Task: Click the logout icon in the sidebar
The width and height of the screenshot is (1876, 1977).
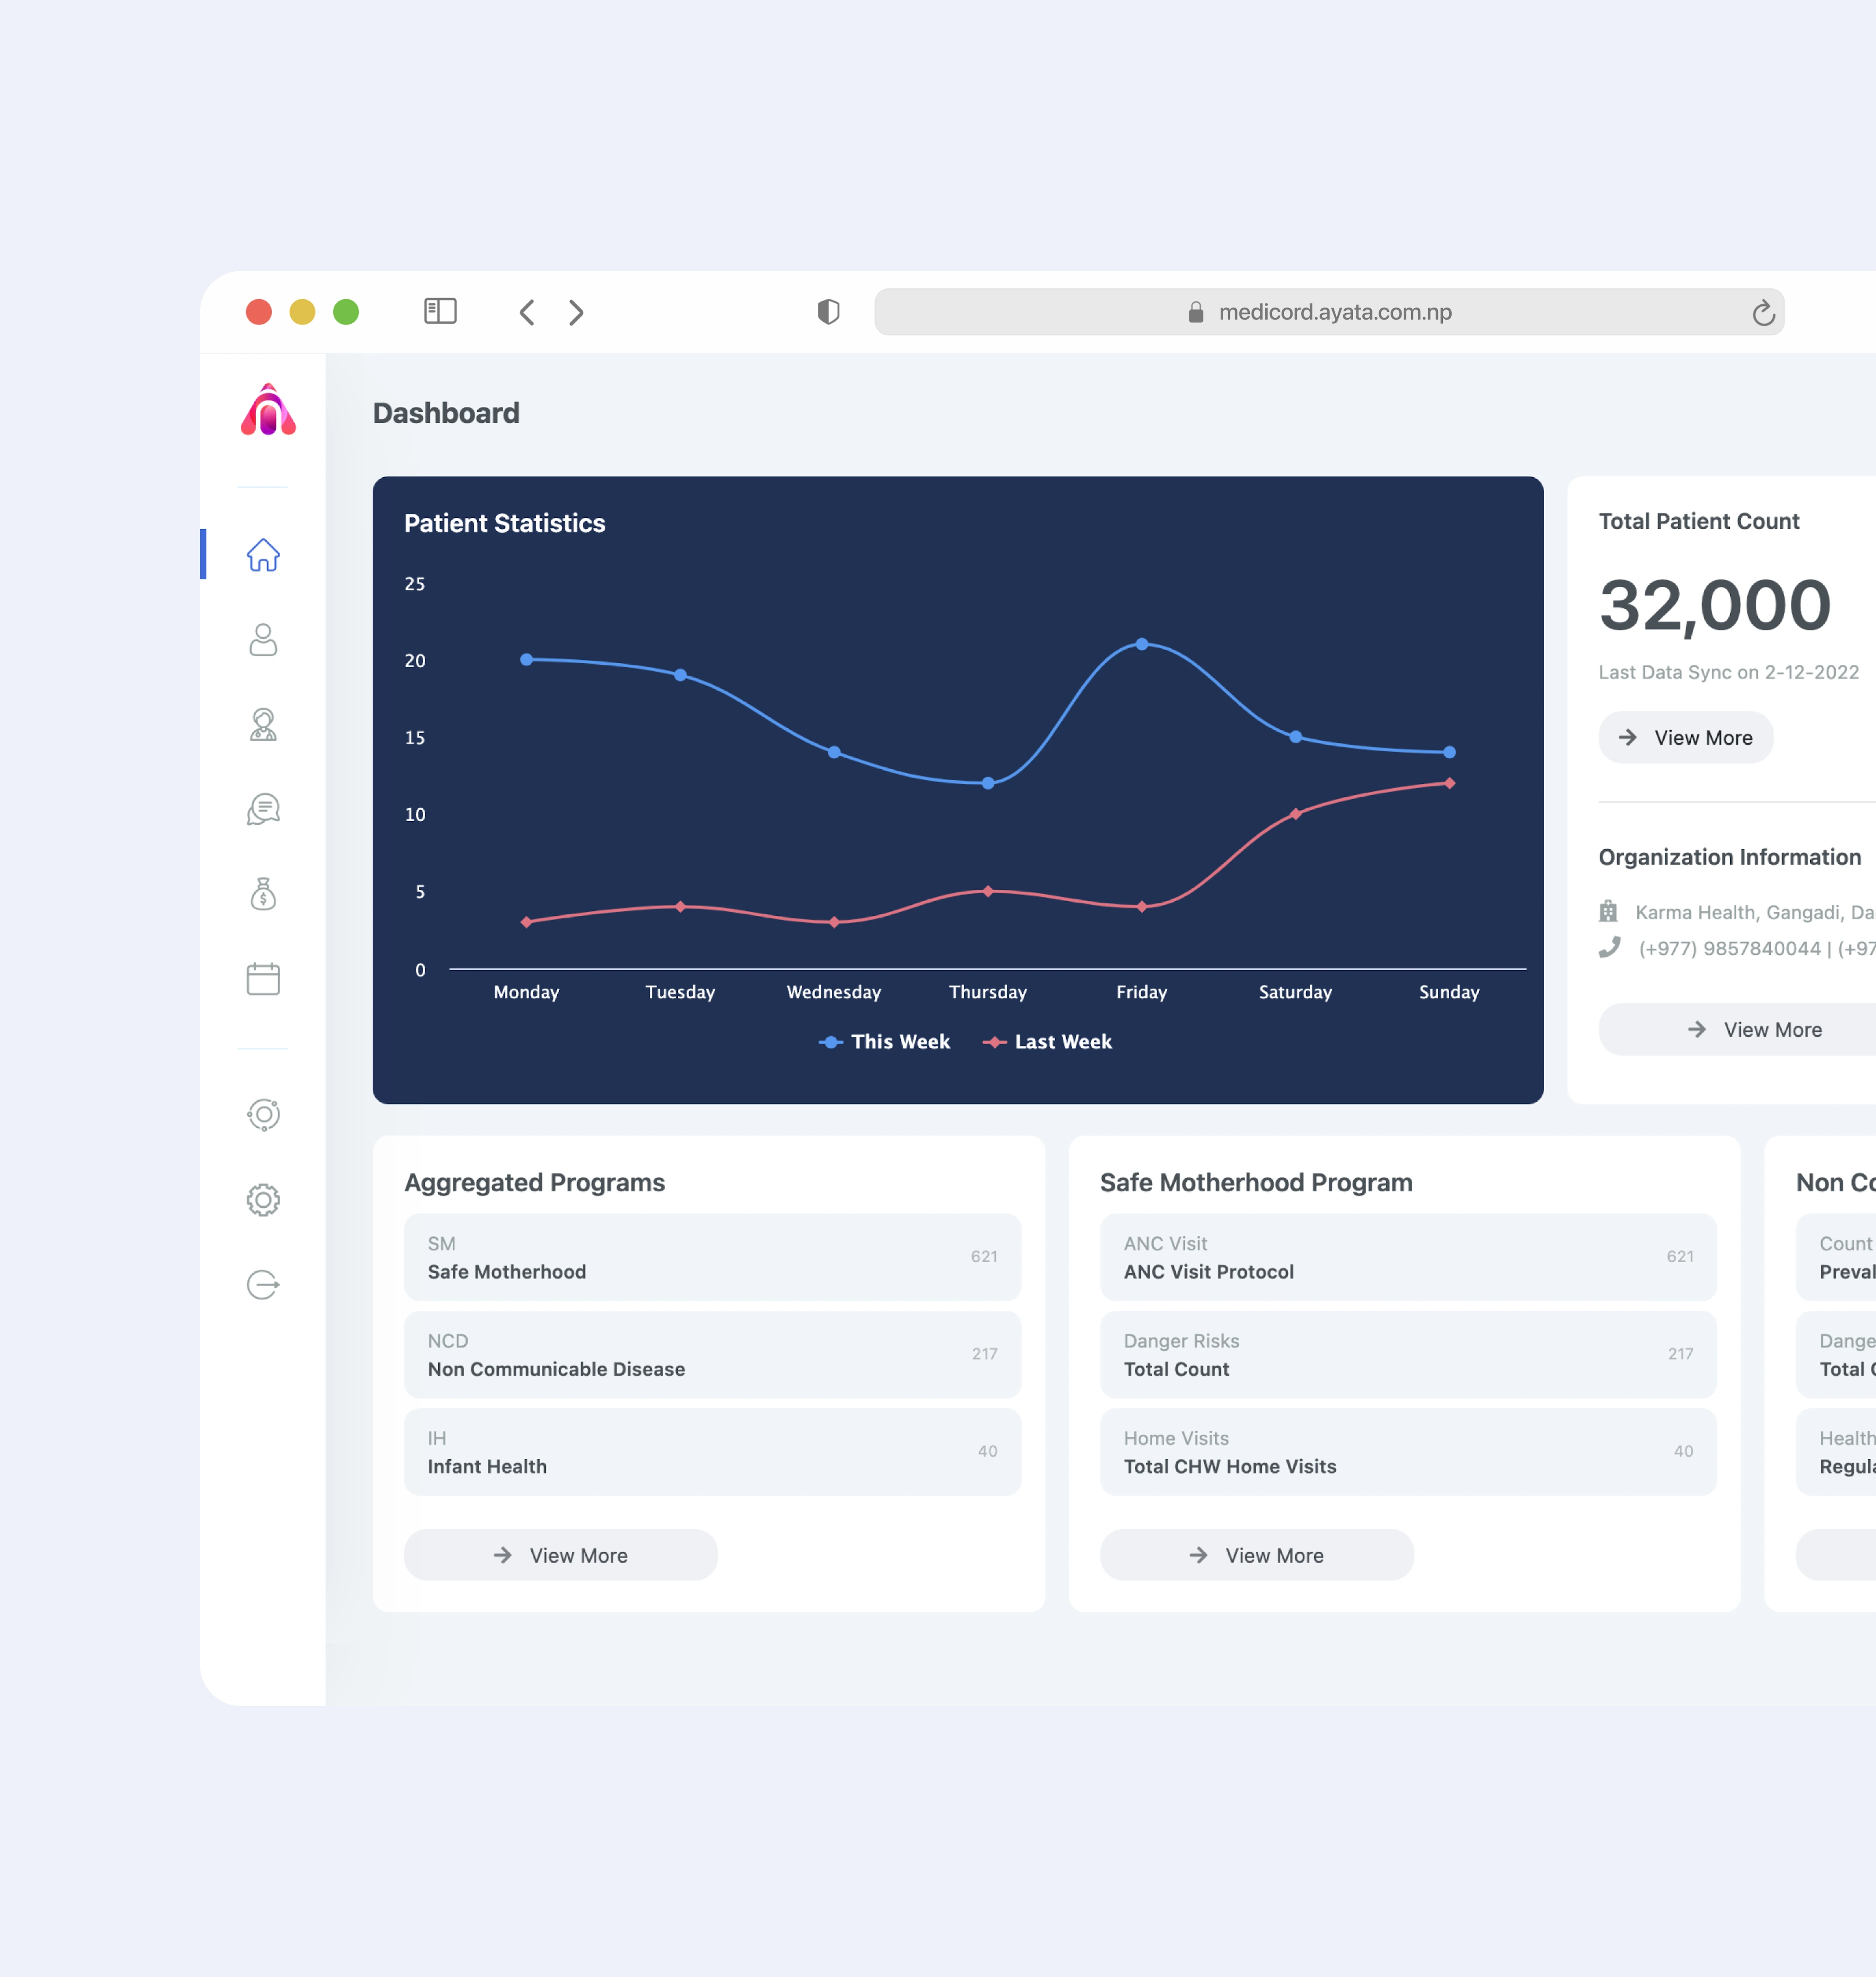Action: 263,1284
